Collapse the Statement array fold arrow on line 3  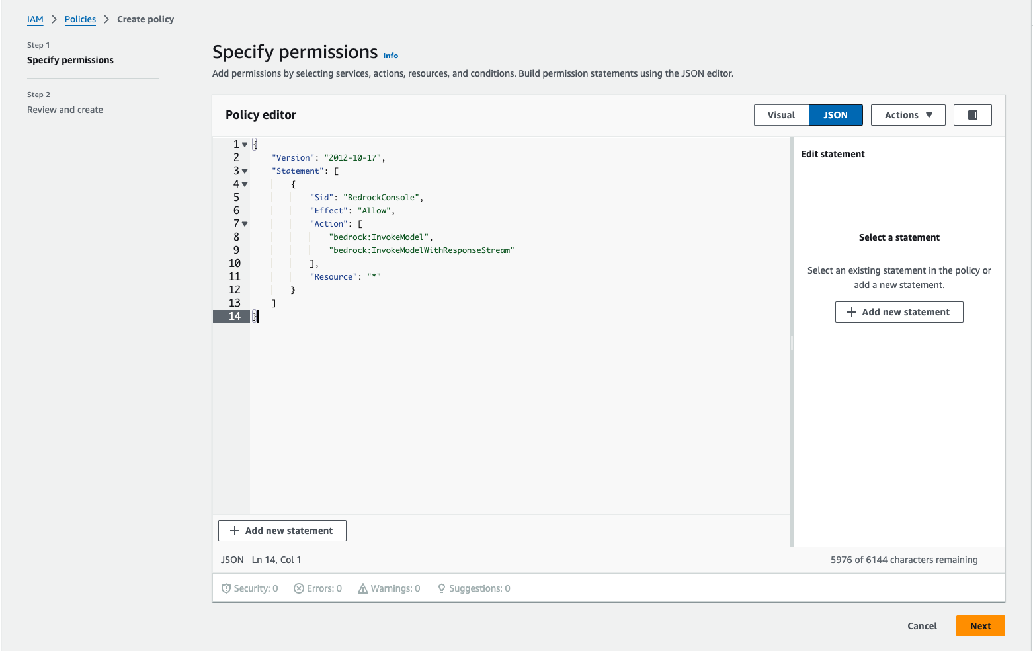[x=245, y=171]
